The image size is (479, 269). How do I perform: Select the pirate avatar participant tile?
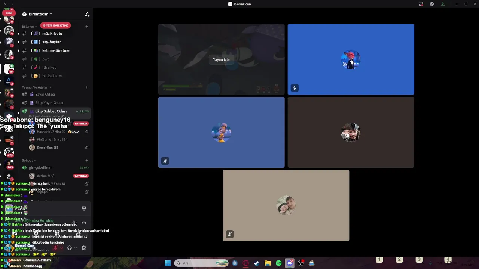point(351,133)
